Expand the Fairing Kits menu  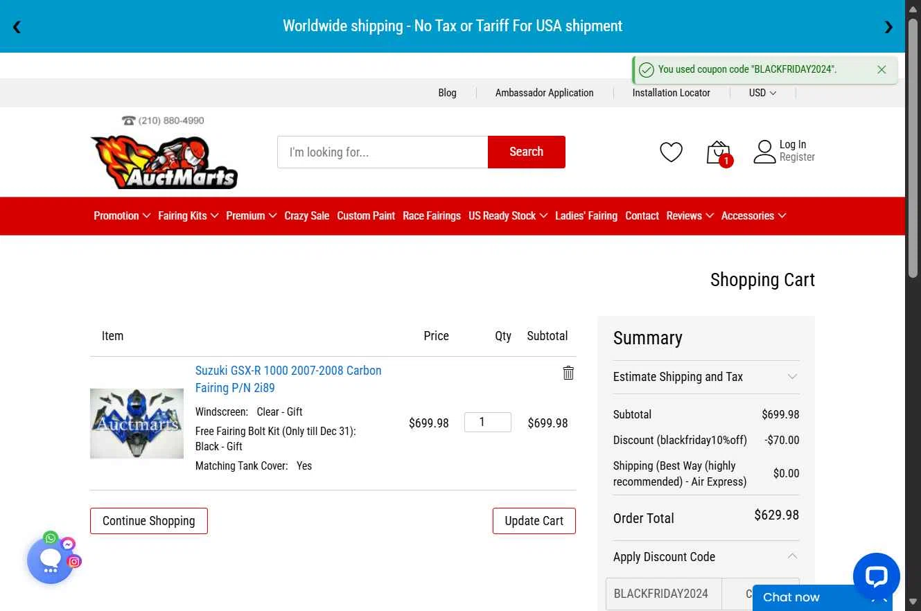point(188,216)
